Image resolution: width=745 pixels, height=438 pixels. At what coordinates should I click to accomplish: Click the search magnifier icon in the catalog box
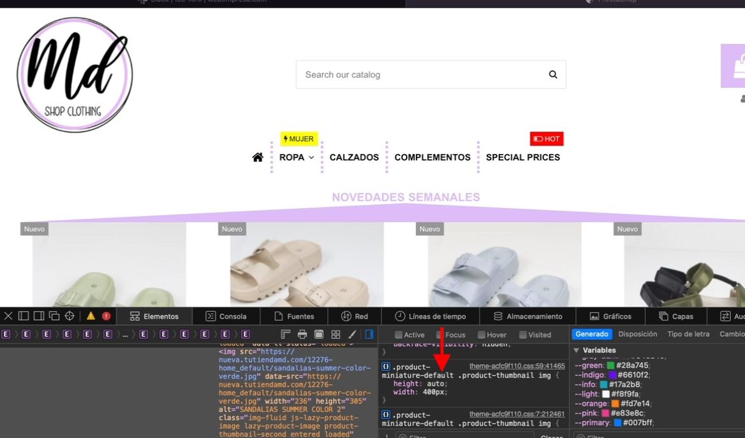click(x=553, y=74)
